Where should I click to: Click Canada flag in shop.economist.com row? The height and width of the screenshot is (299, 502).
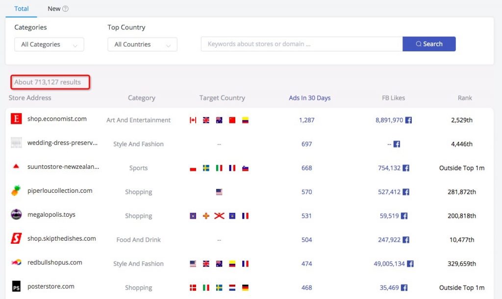click(x=193, y=120)
